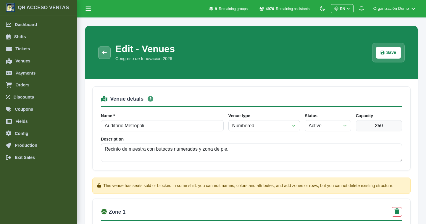Open Venue details help question mark

pos(150,99)
